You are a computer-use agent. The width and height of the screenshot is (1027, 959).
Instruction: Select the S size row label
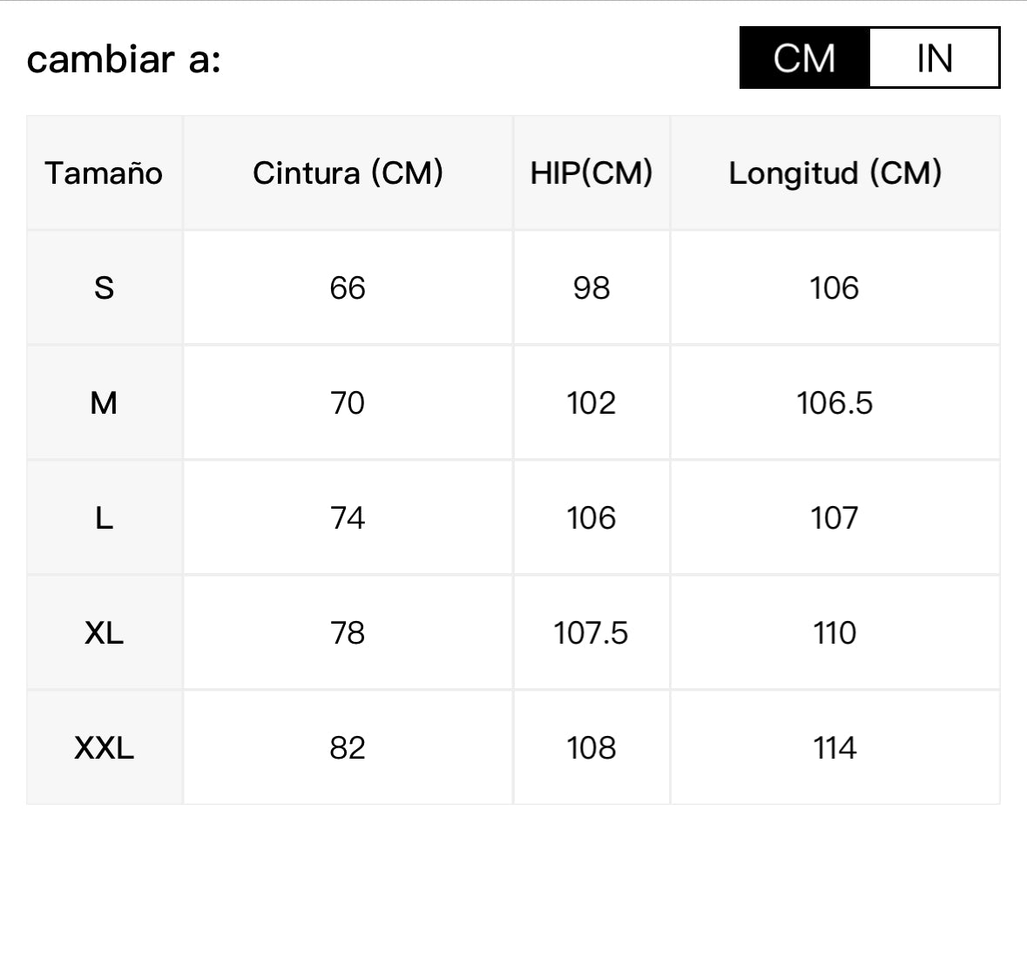[x=104, y=288]
